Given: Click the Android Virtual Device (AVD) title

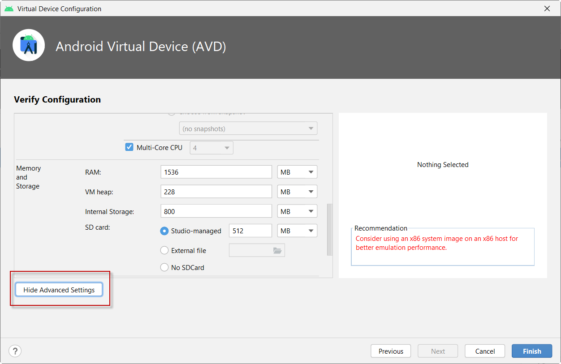Looking at the screenshot, I should point(141,46).
